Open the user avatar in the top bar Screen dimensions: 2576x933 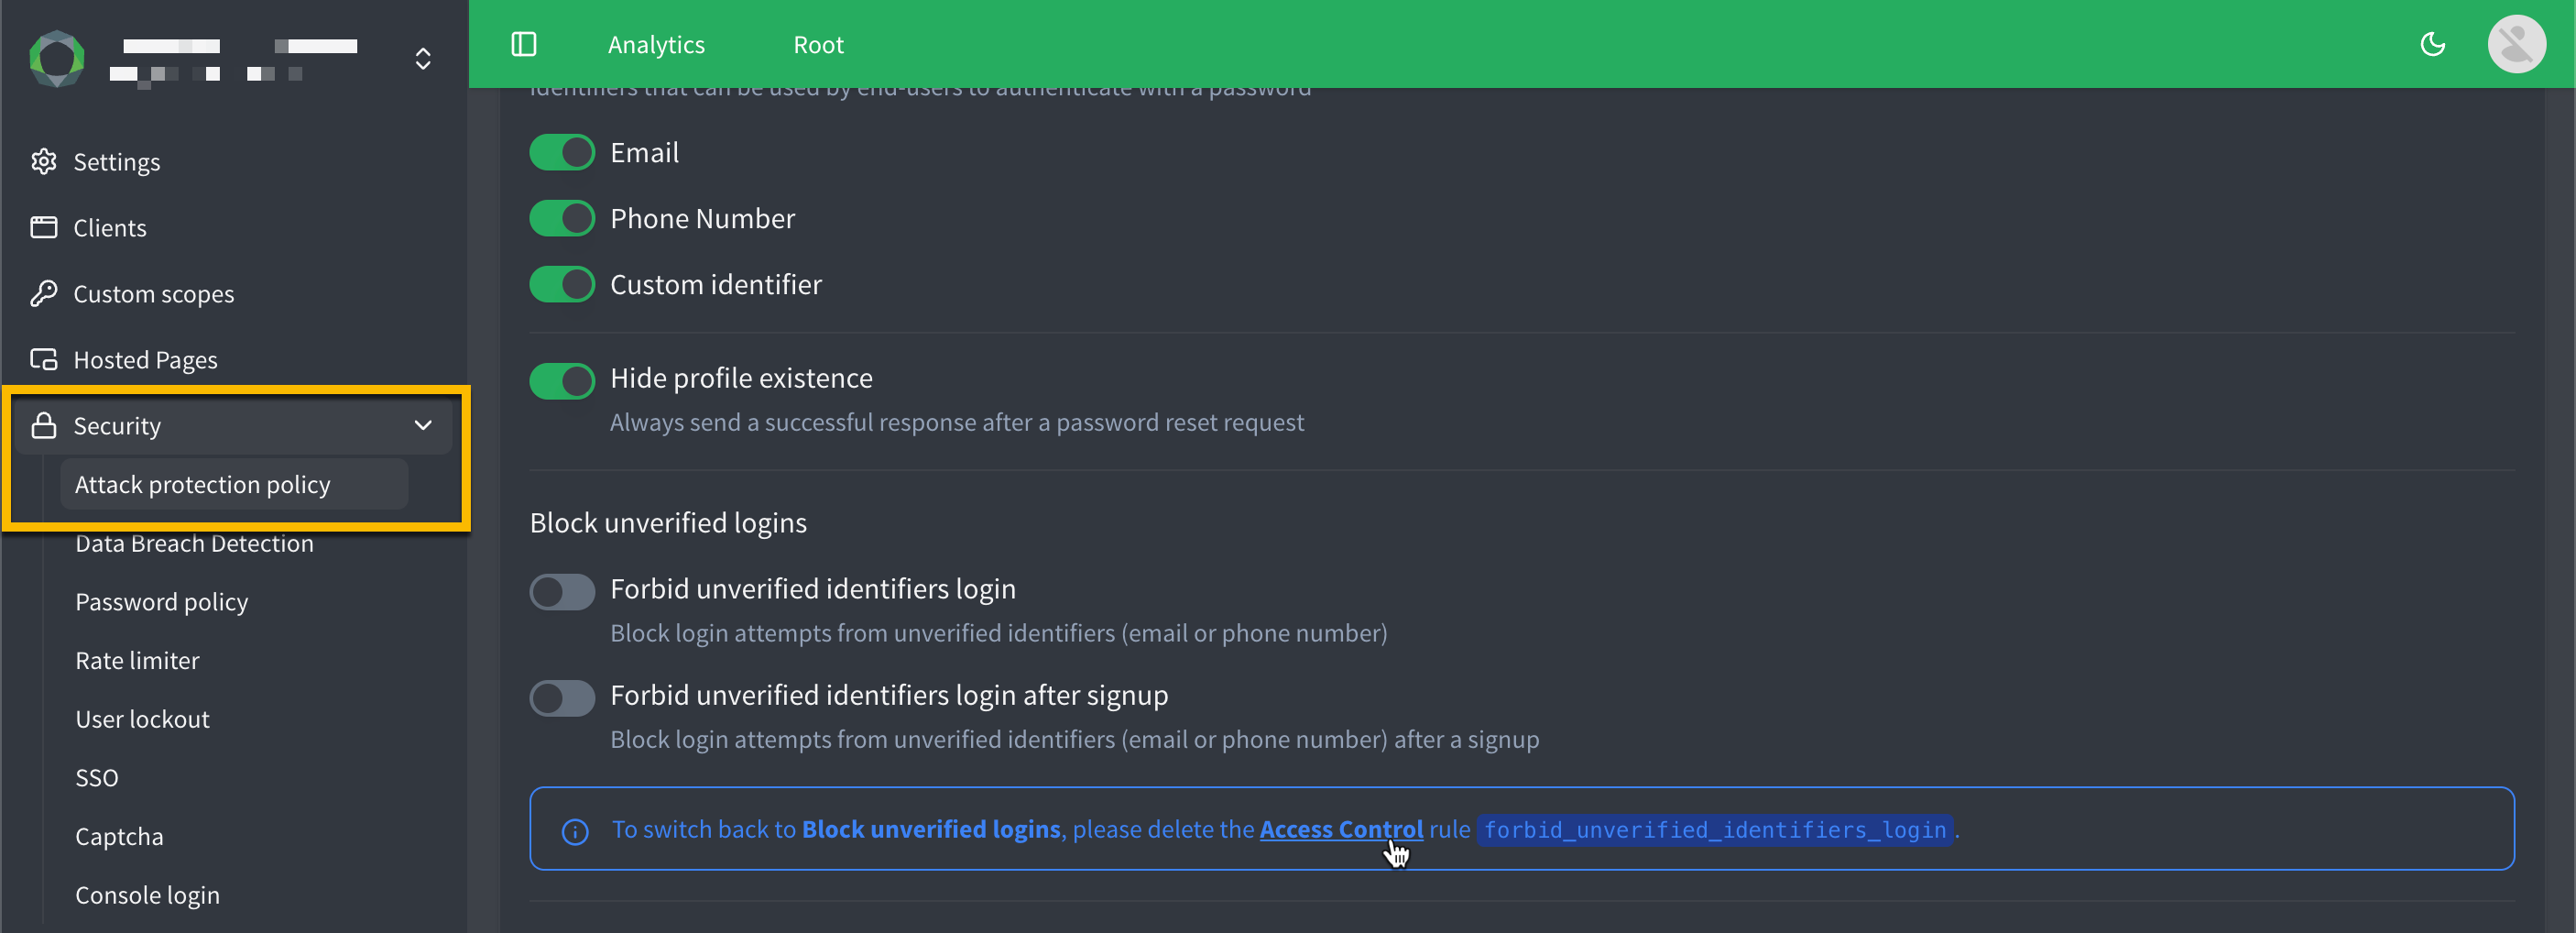click(x=2517, y=44)
